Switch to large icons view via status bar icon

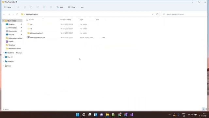(x=206, y=109)
